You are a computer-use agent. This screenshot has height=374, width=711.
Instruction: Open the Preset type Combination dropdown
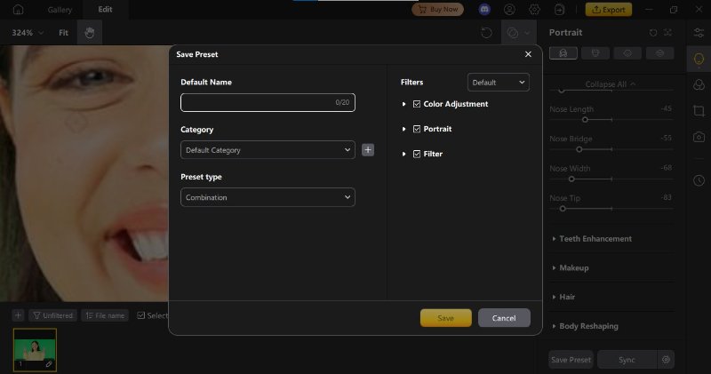(x=268, y=197)
